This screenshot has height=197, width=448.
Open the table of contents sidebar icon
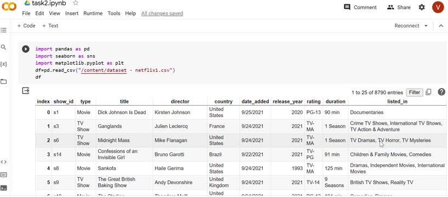[x=3, y=30]
